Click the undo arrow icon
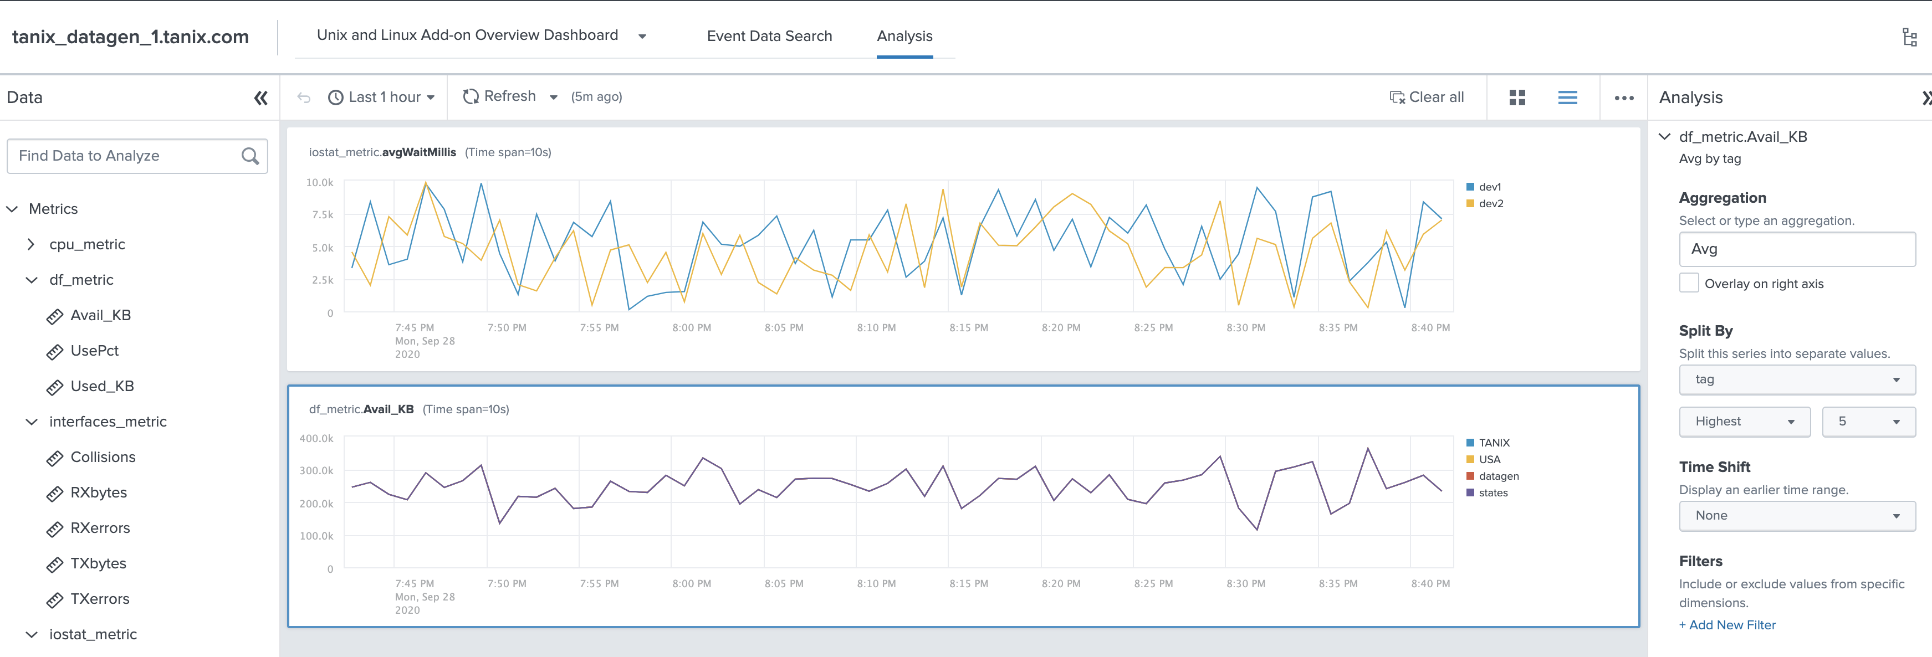Image resolution: width=1932 pixels, height=657 pixels. 305,97
